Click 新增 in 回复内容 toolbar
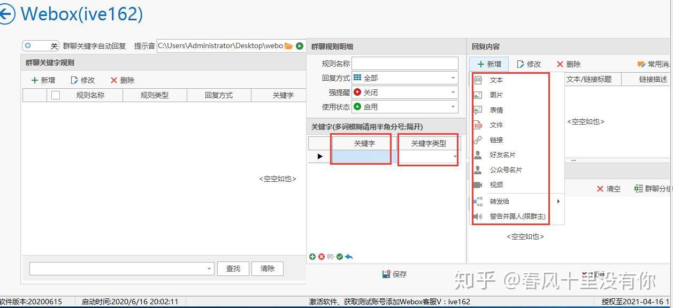Image resolution: width=673 pixels, height=308 pixels. (x=490, y=64)
